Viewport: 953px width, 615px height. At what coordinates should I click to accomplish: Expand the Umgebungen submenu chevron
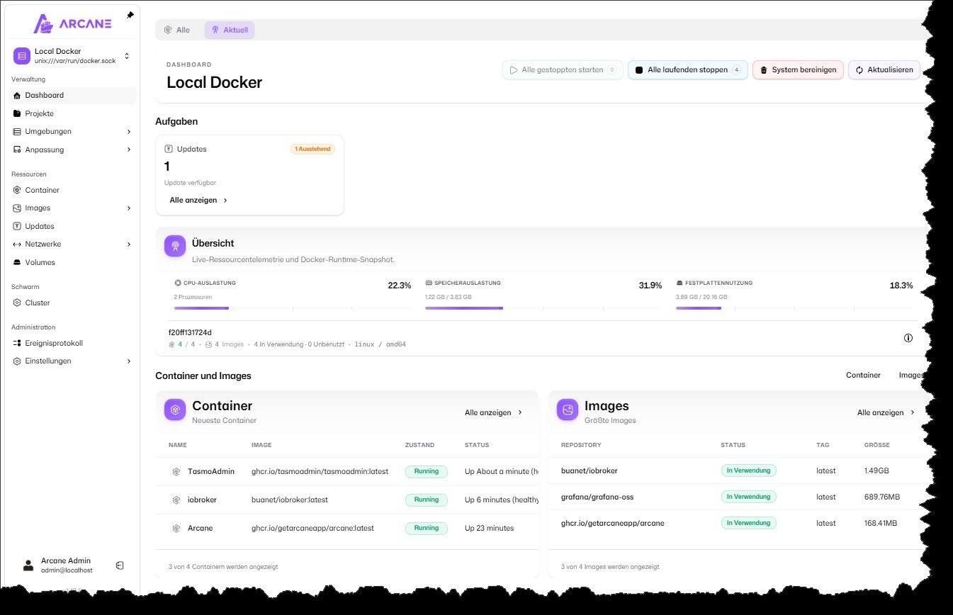[x=129, y=132]
